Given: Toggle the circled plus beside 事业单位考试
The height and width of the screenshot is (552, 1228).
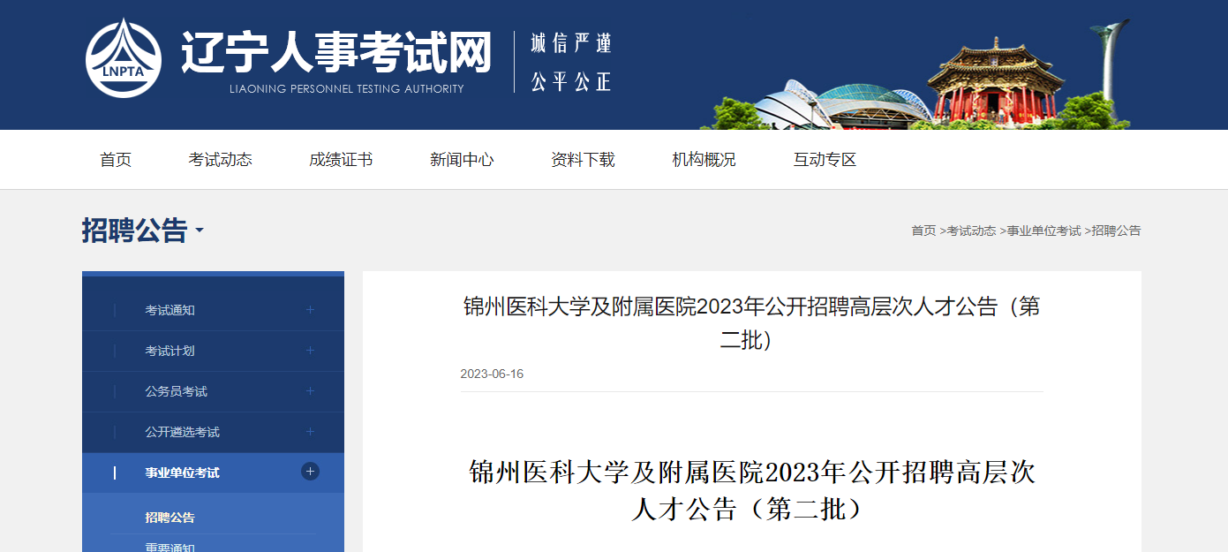Looking at the screenshot, I should point(310,472).
